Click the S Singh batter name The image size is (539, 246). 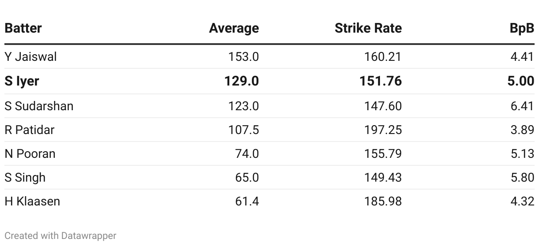click(25, 178)
